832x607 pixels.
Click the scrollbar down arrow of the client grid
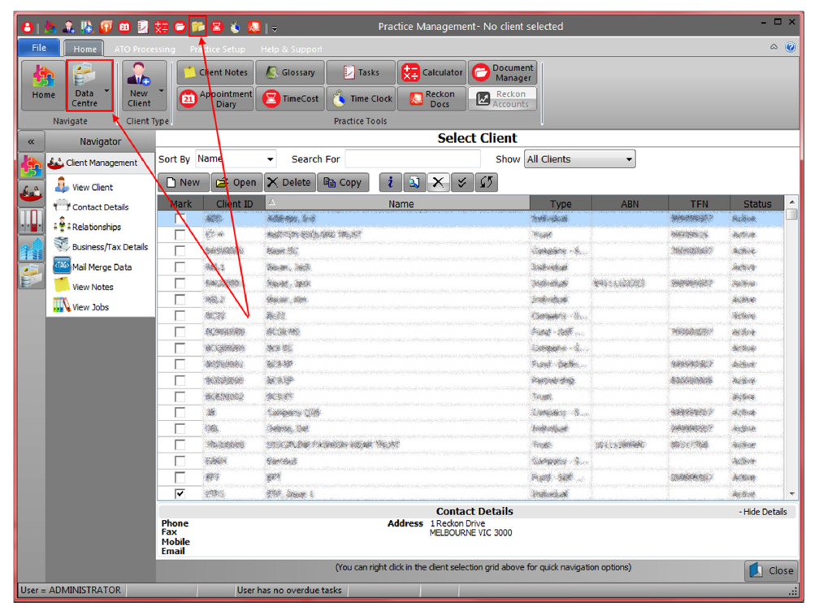pos(791,493)
